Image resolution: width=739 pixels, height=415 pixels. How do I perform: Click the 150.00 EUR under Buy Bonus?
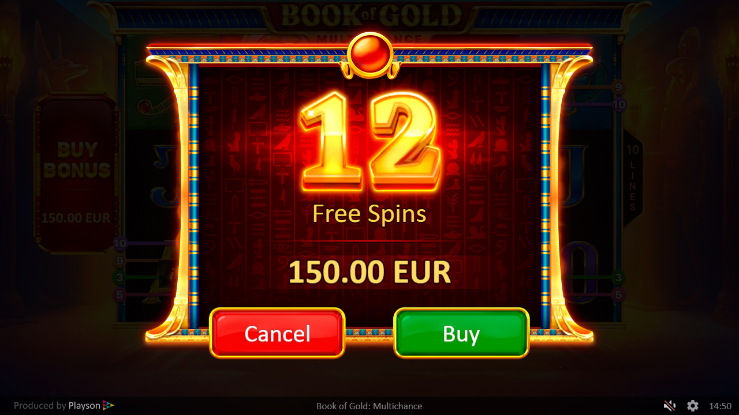click(76, 218)
